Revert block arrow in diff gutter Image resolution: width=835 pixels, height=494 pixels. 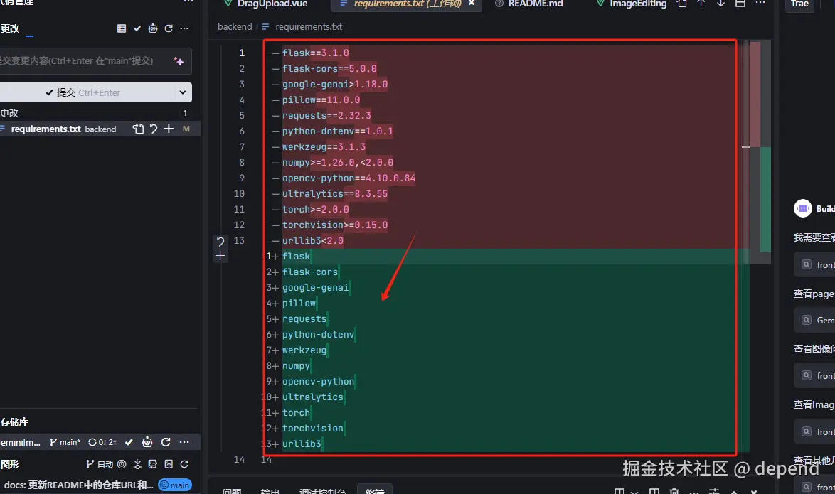tap(220, 242)
